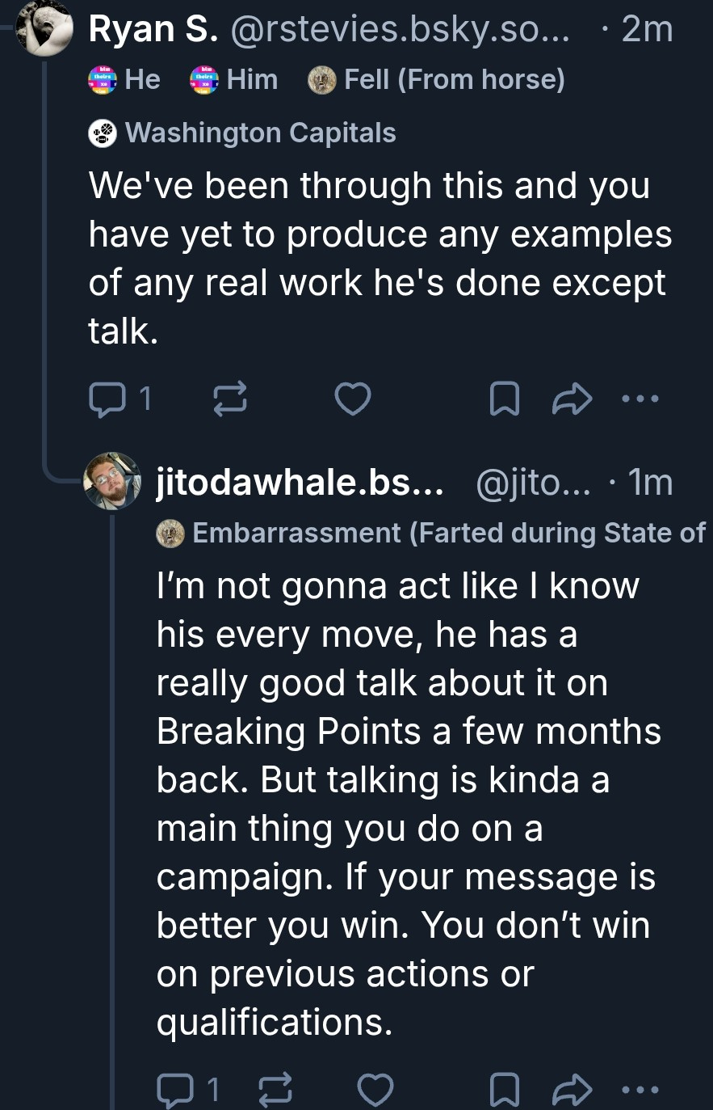Open more options on Ryan S.'s post
This screenshot has width=713, height=1110.
[640, 399]
